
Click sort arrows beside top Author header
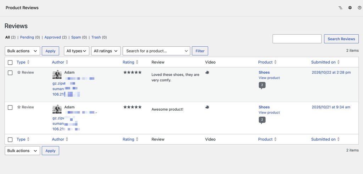point(67,62)
